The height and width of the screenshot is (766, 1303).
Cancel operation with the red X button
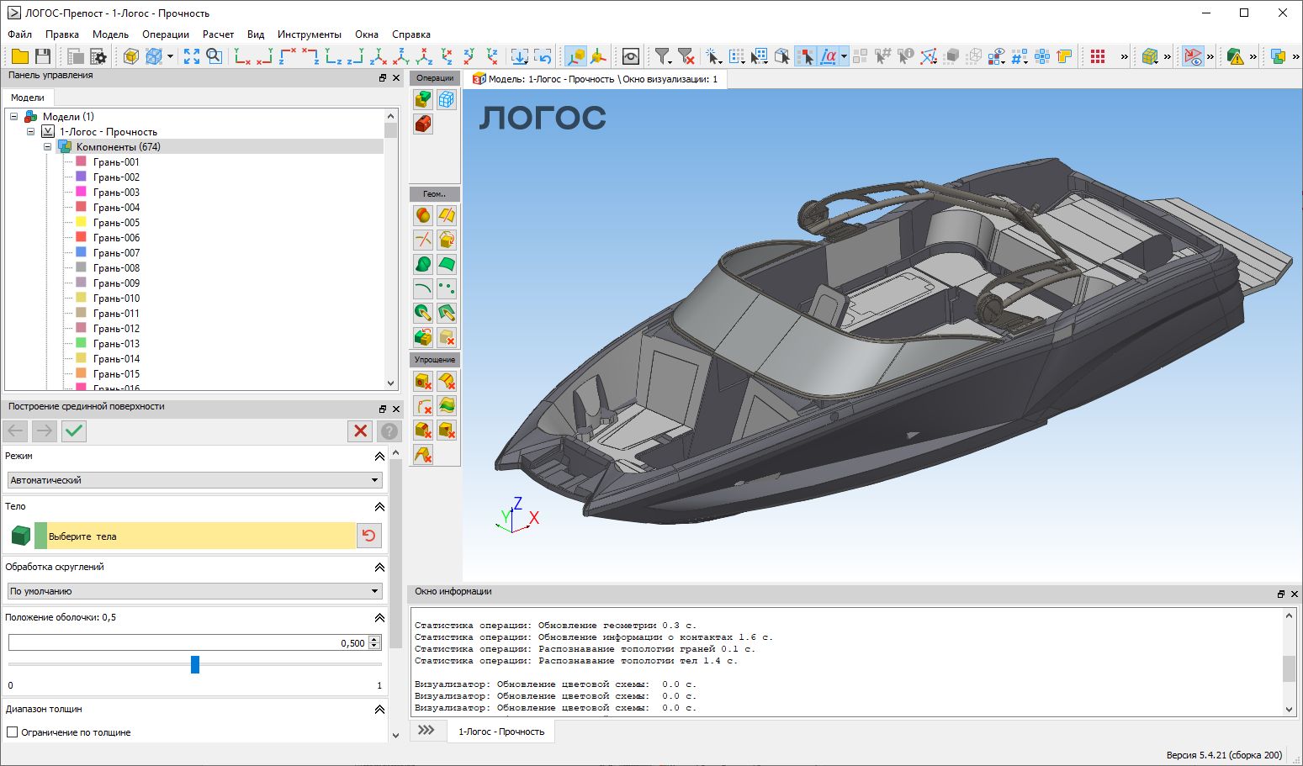360,431
